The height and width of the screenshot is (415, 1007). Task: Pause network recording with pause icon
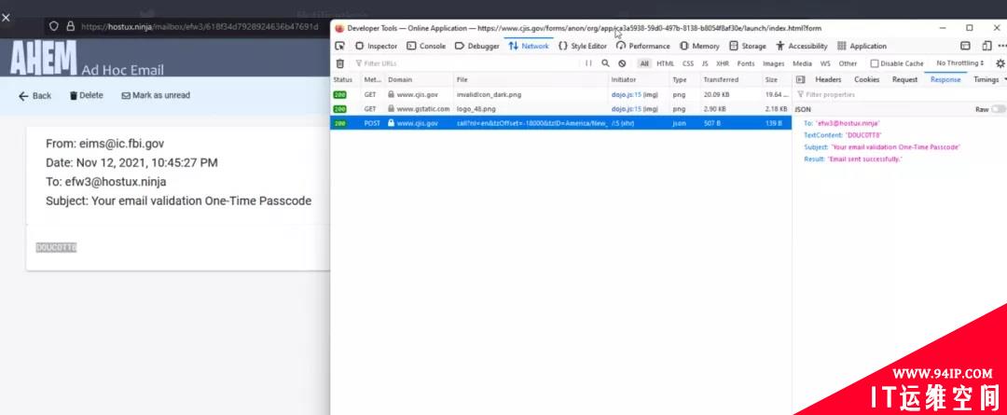[588, 63]
